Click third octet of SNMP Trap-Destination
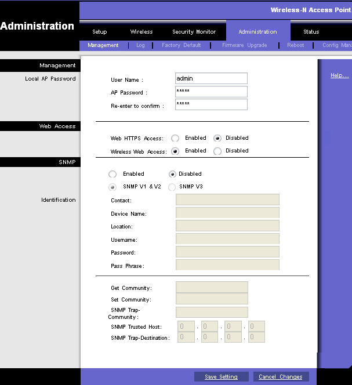The height and width of the screenshot is (385, 352). [233, 337]
